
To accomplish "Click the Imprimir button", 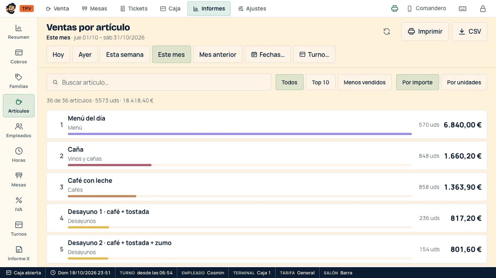I will coord(425,31).
